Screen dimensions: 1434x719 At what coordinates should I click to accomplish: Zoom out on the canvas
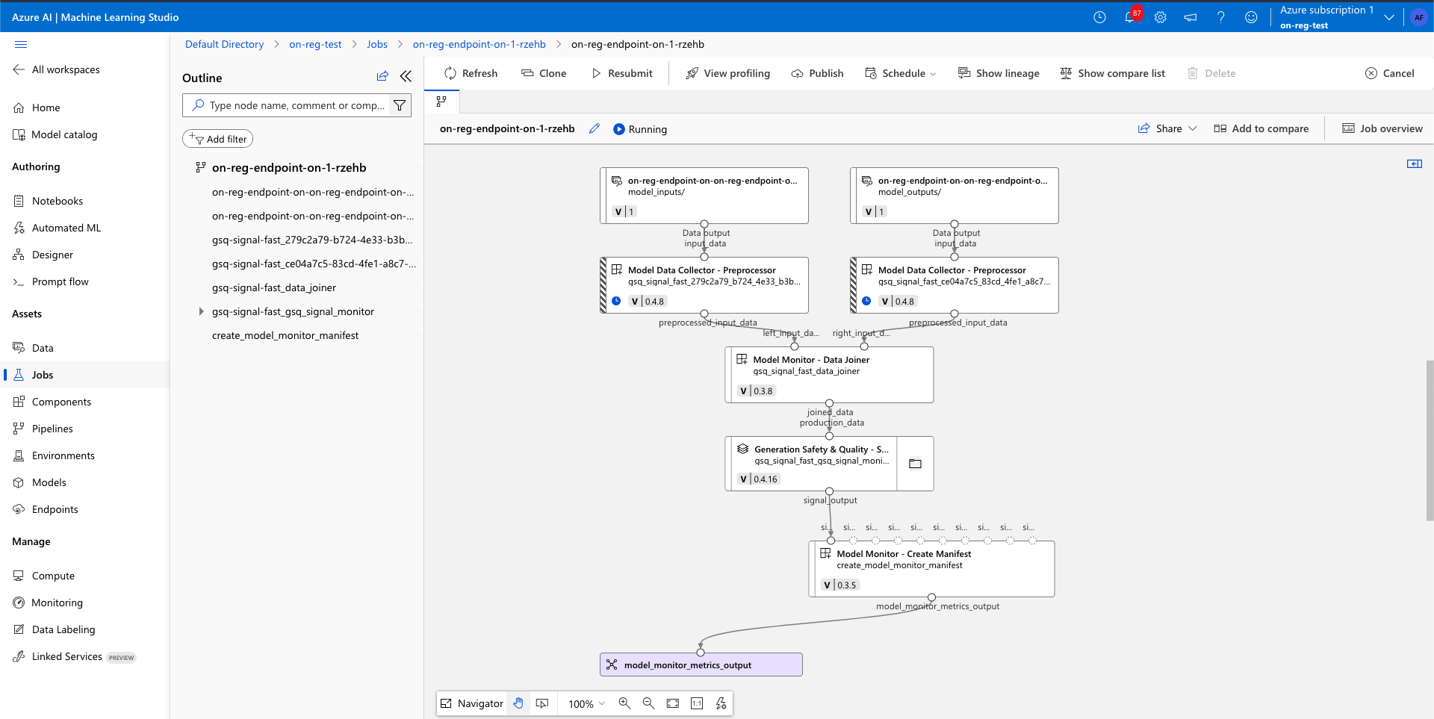(x=649, y=703)
